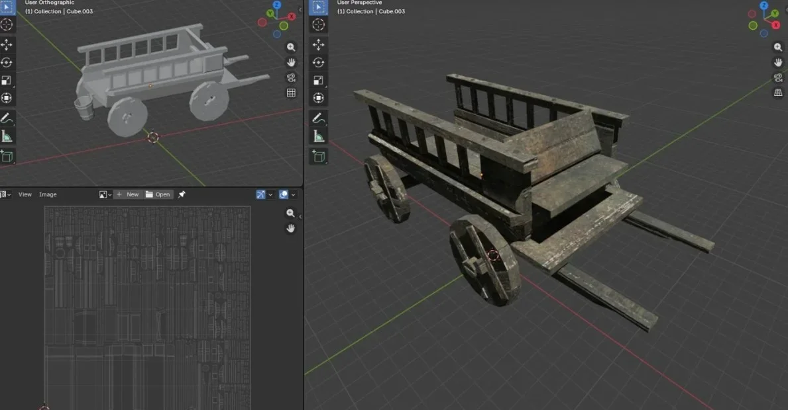The height and width of the screenshot is (410, 788).
Task: Choose the Add Cube tool in the orthographic viewport
Action: (x=7, y=157)
